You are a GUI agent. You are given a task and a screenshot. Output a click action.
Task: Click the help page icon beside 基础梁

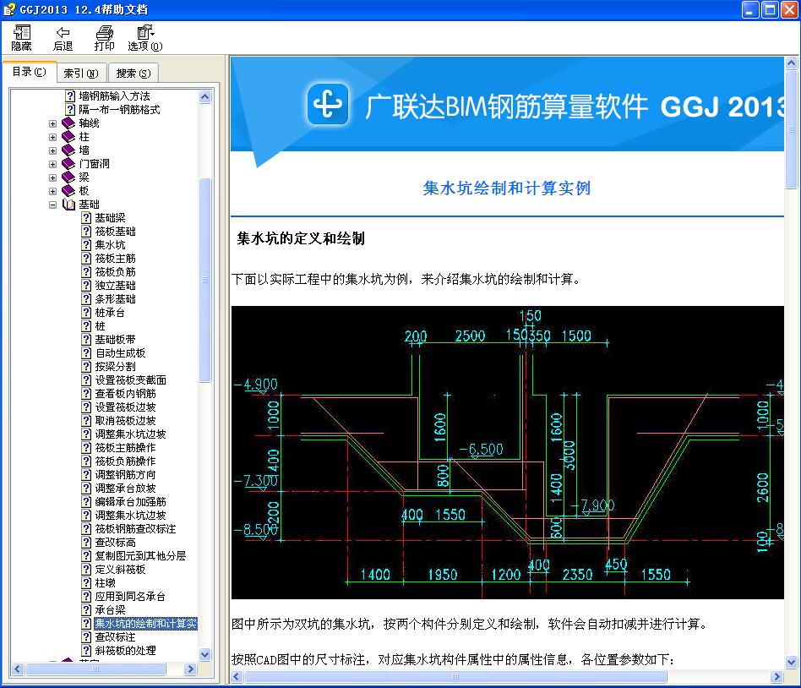87,218
